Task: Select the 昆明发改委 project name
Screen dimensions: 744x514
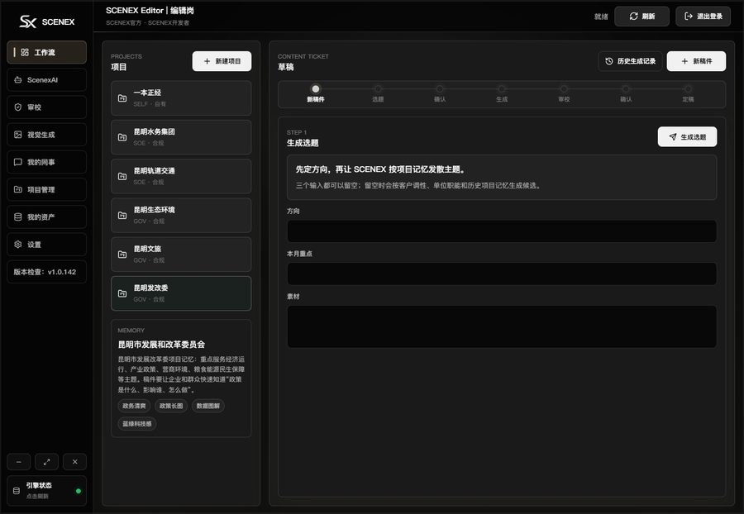Action: coord(151,288)
